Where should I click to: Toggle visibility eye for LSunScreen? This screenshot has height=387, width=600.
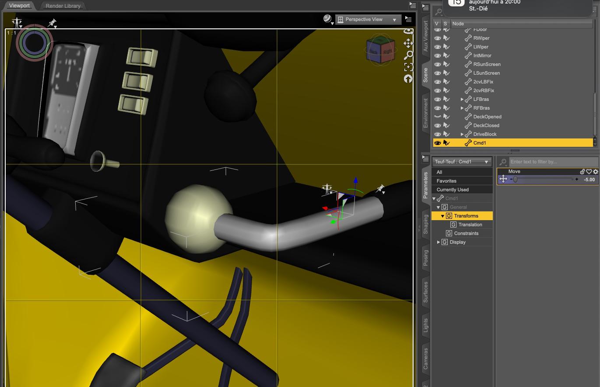coord(437,73)
